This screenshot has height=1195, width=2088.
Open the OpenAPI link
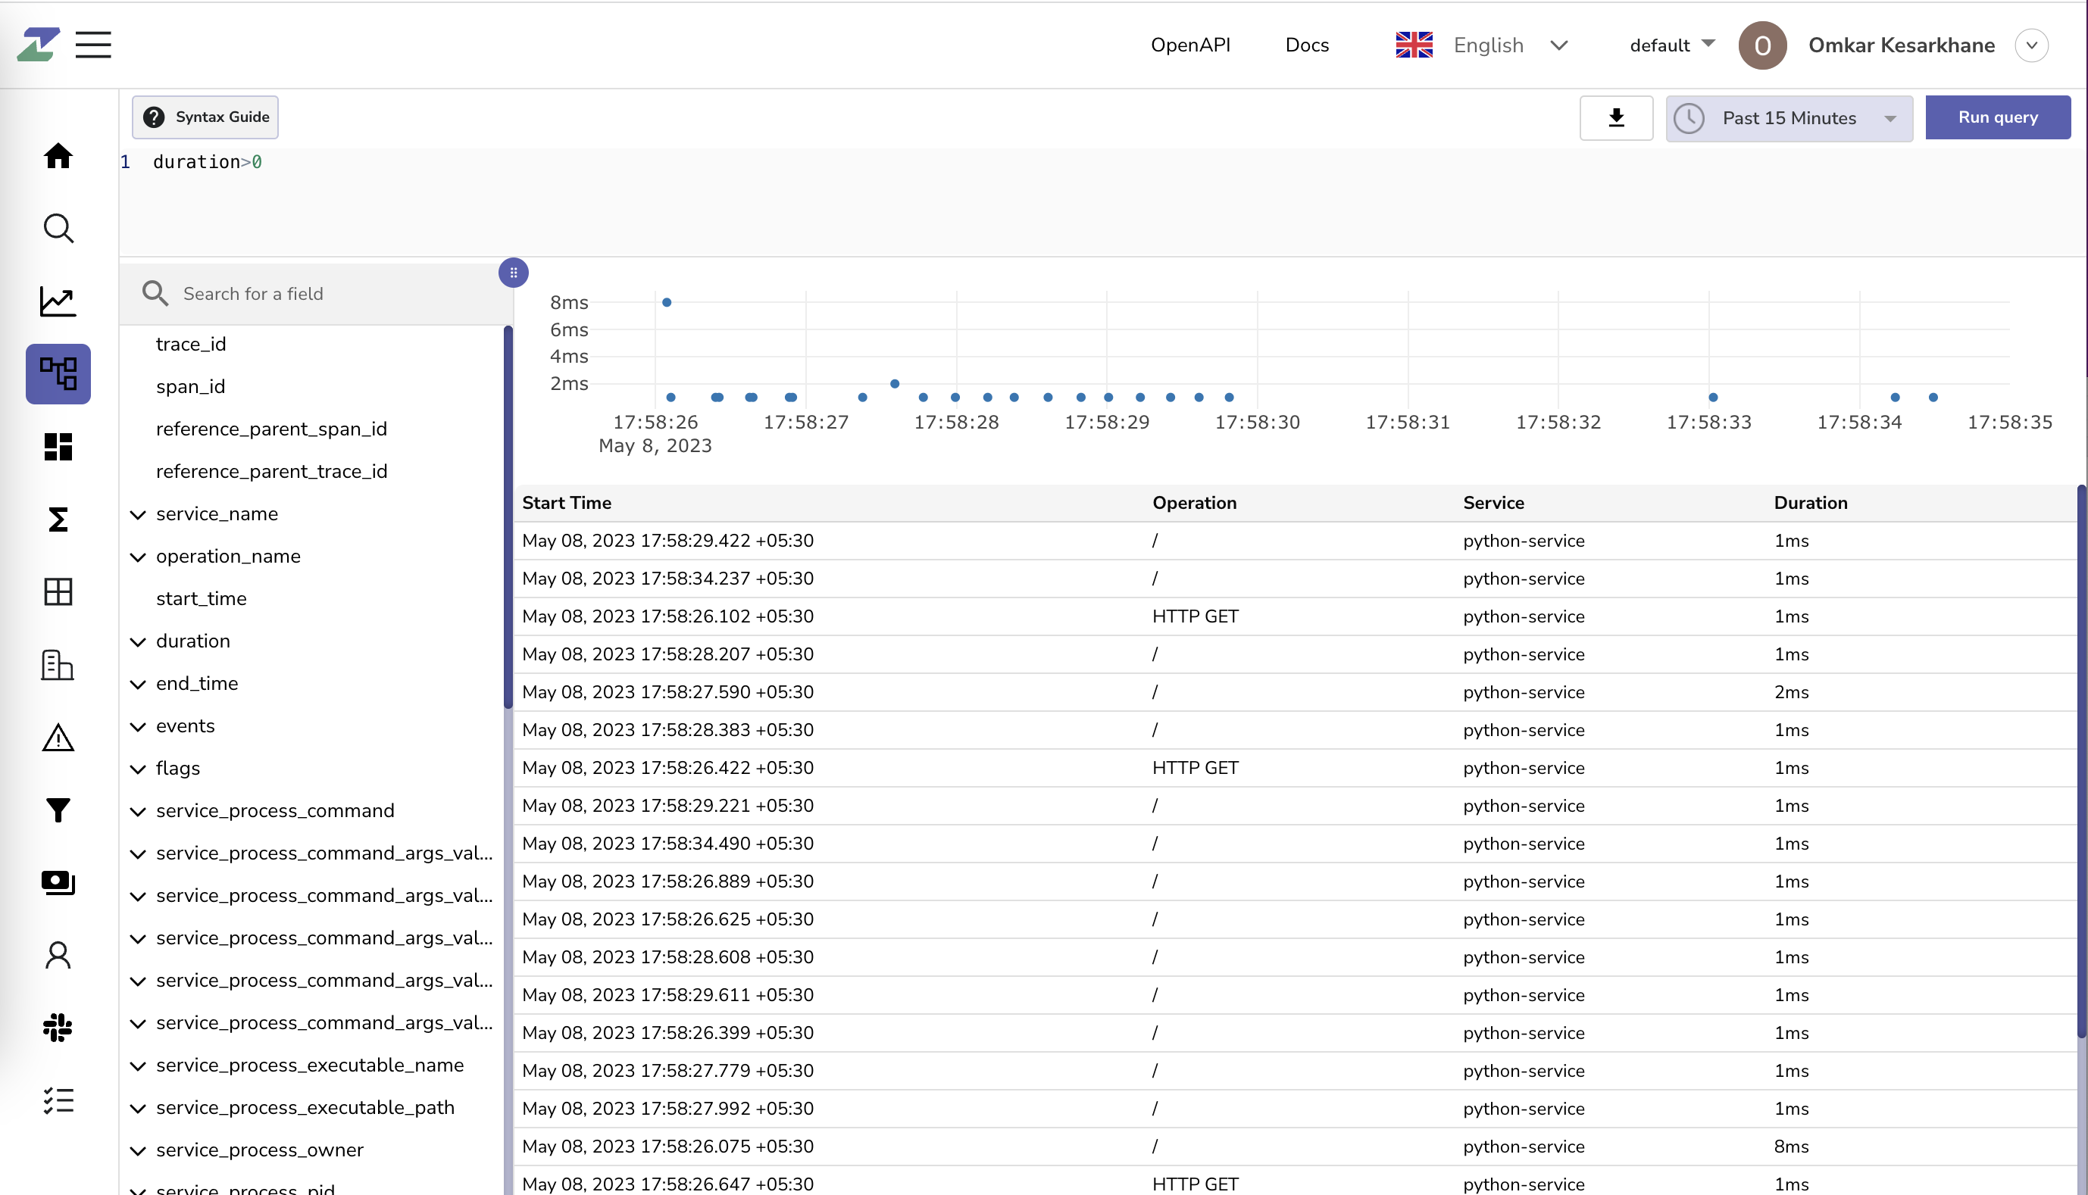(1190, 45)
